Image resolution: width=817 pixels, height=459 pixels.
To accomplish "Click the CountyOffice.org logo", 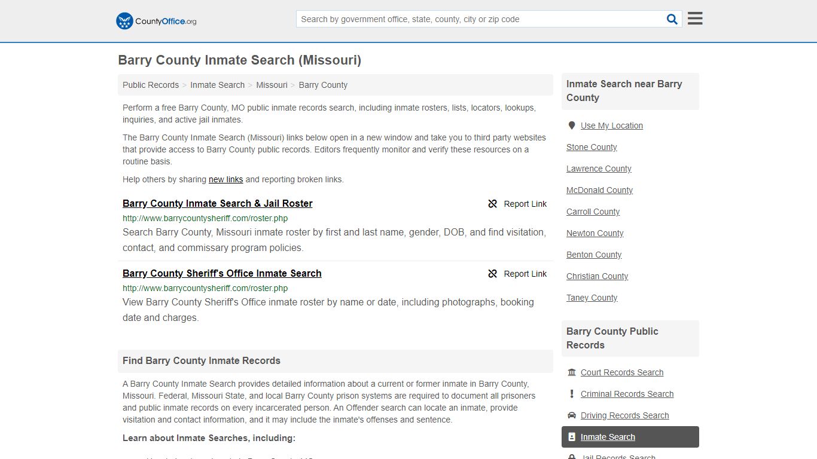I will [156, 21].
